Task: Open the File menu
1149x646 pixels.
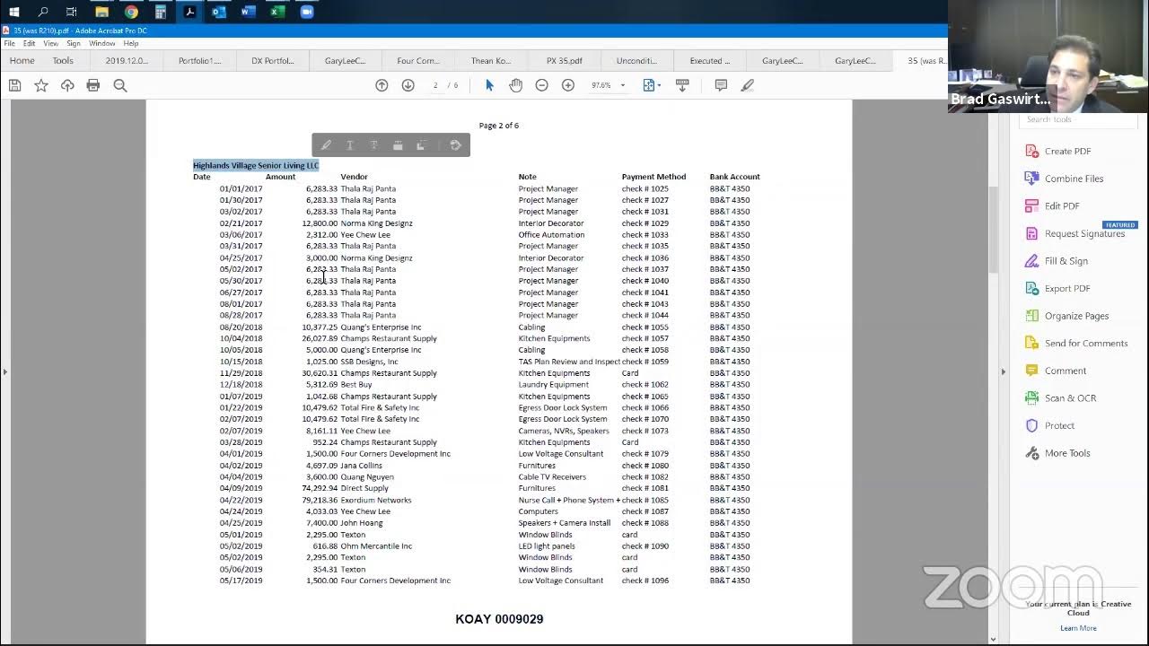Action: coord(9,43)
